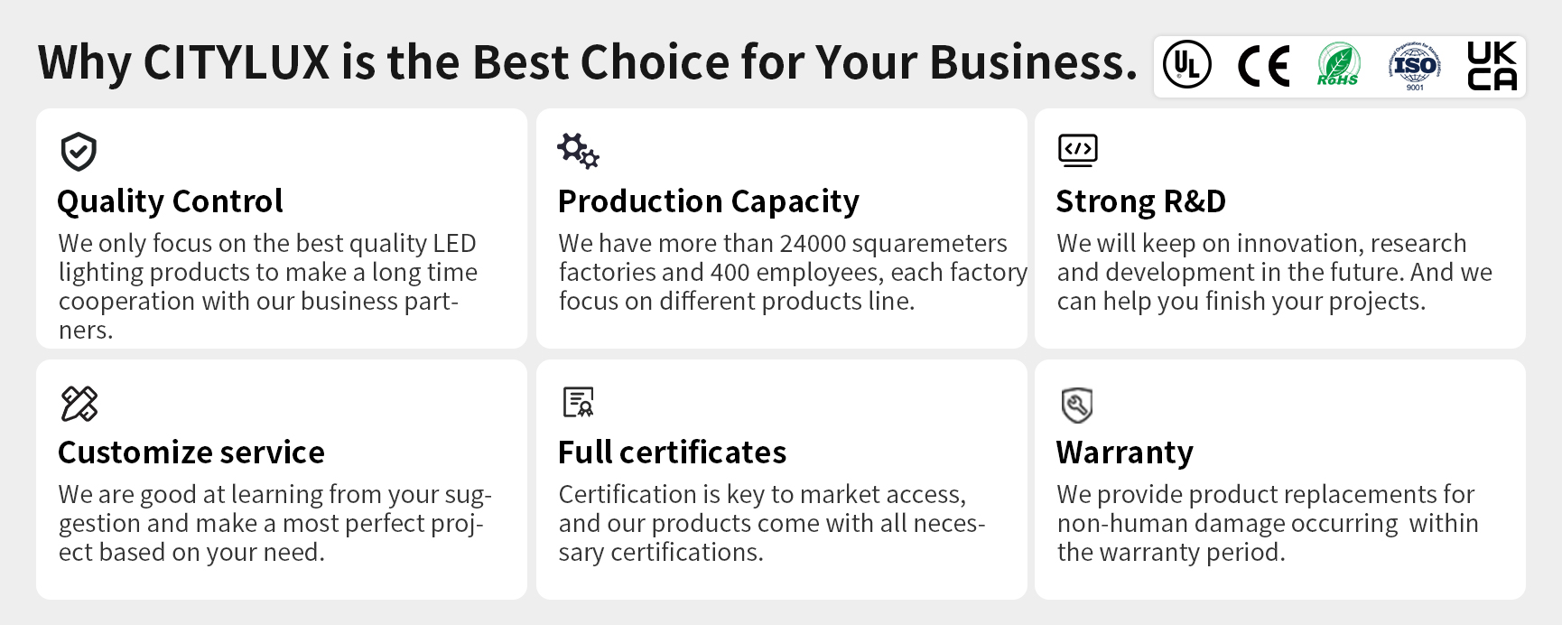Click the gears Production Capacity icon
Viewport: 1562px width, 625px height.
point(578,151)
